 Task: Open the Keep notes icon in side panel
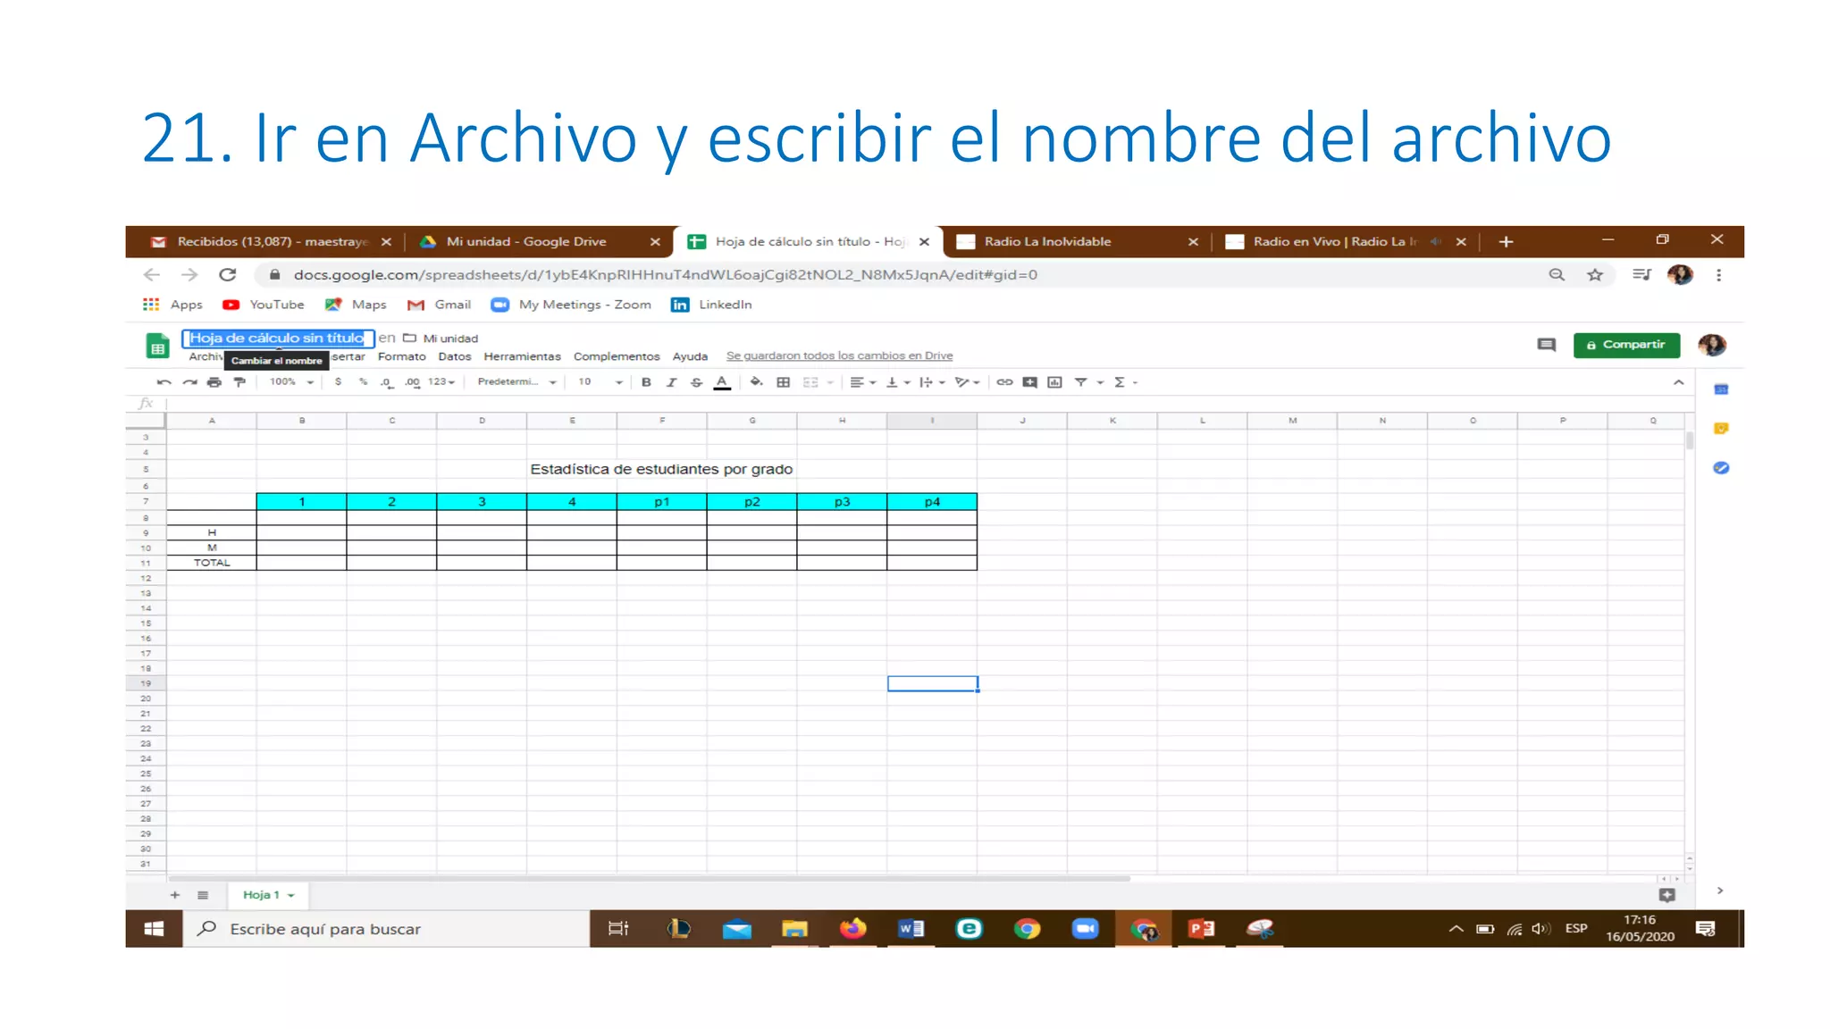(1721, 429)
